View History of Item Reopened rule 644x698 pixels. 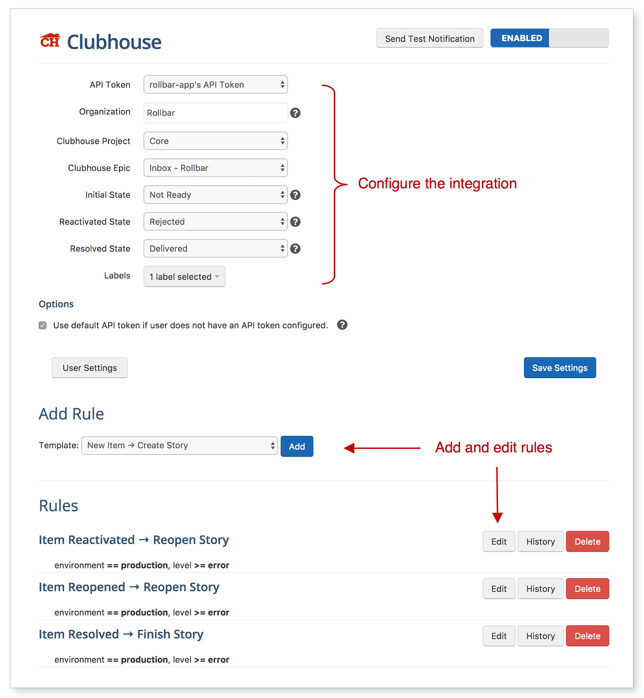pos(540,589)
